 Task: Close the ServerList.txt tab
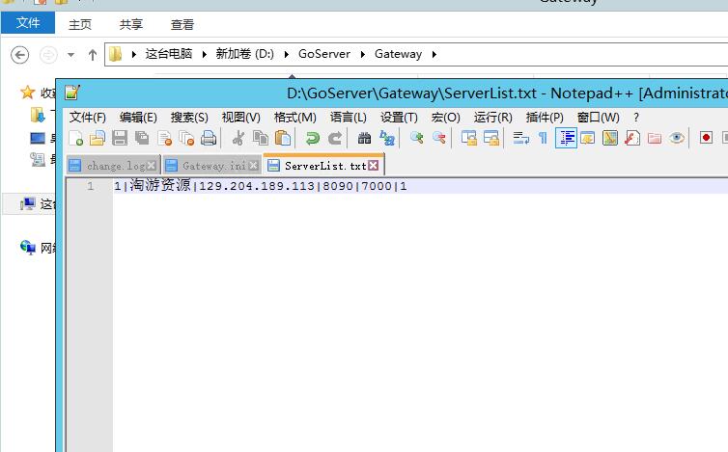point(374,166)
